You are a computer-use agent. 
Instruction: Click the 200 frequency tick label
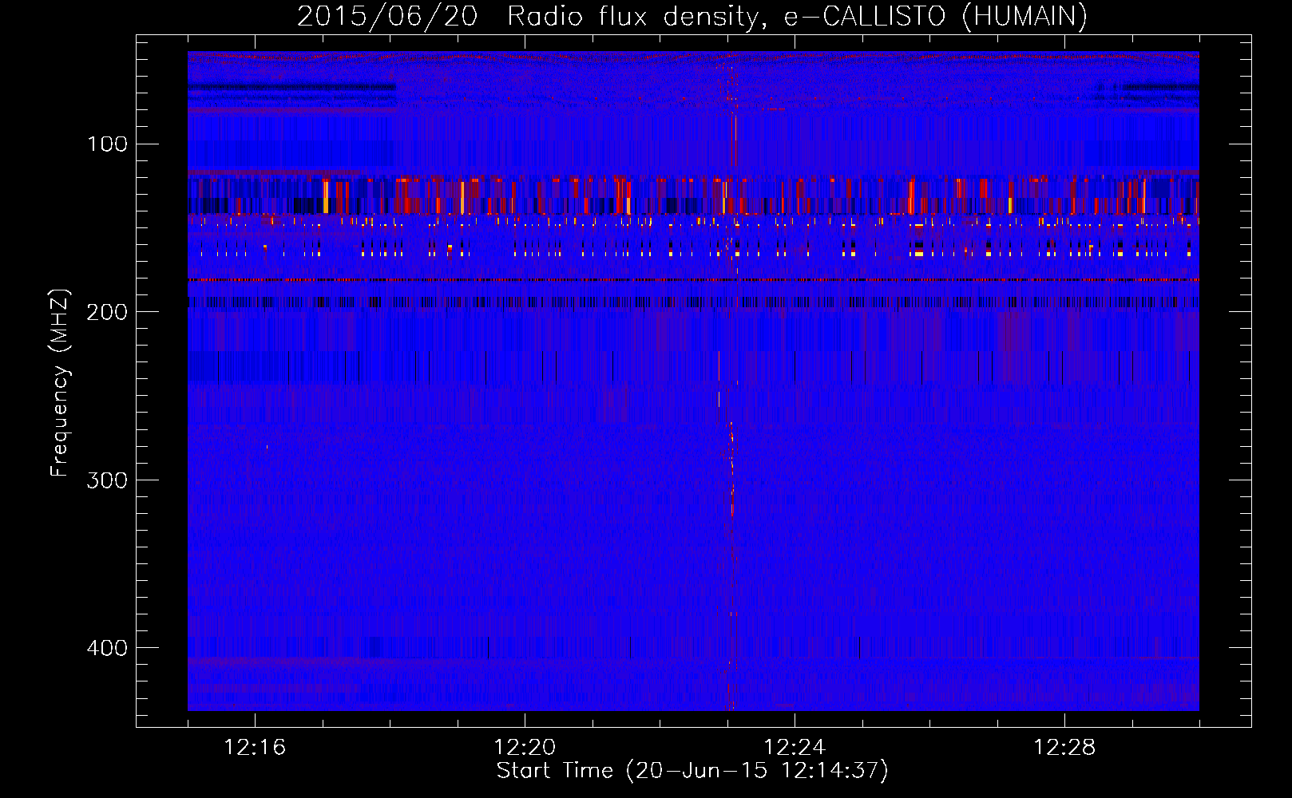[x=108, y=312]
